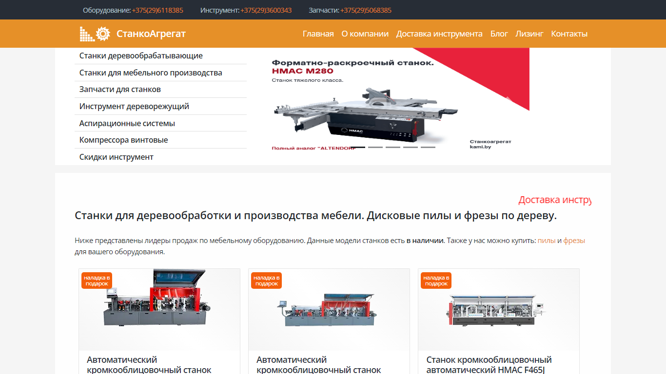This screenshot has height=374, width=666.
Task: Click наладка в подарок badge on second product
Action: coord(267,280)
